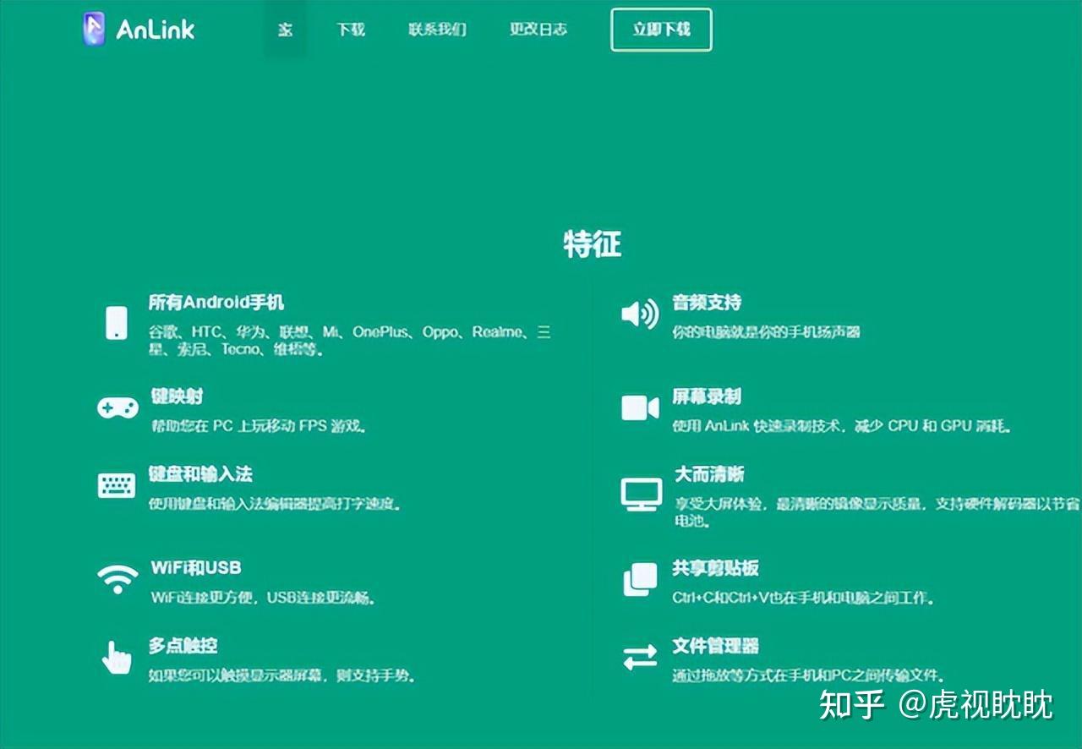
Task: Click the 特征 section heading
Action: (593, 245)
